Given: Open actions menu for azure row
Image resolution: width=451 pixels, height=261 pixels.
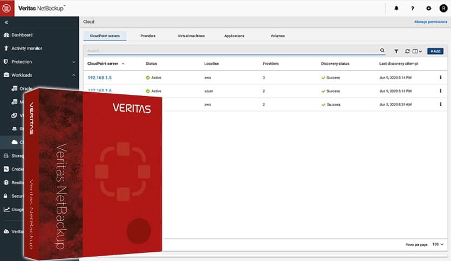Looking at the screenshot, I should tap(440, 91).
